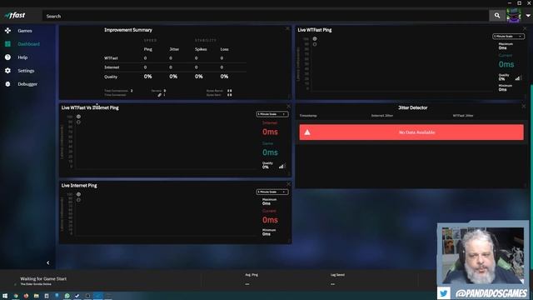Open the Windows Start menu
The width and height of the screenshot is (533, 300).
5,296
